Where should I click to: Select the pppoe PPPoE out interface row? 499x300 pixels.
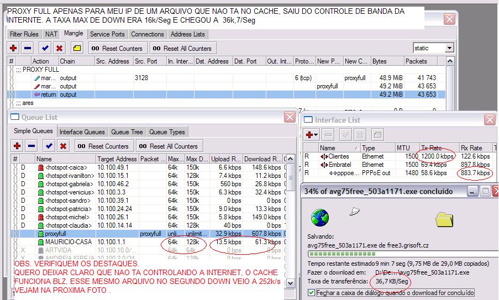coord(400,173)
